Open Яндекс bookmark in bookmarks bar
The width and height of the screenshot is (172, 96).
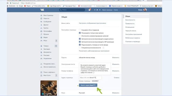point(27,6)
